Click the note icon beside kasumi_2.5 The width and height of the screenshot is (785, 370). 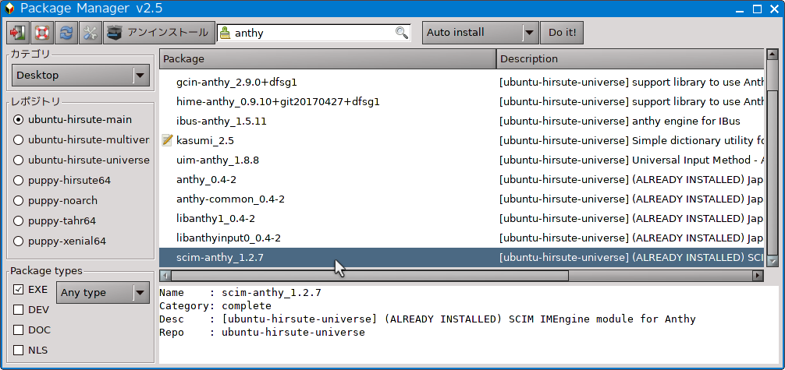tap(167, 140)
